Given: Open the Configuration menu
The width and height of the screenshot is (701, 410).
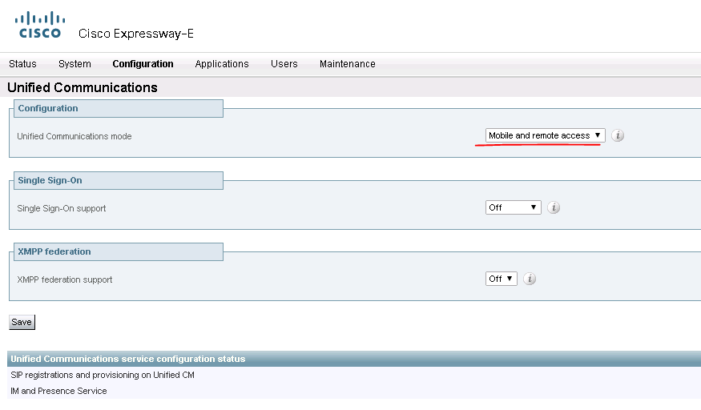Looking at the screenshot, I should pos(143,64).
